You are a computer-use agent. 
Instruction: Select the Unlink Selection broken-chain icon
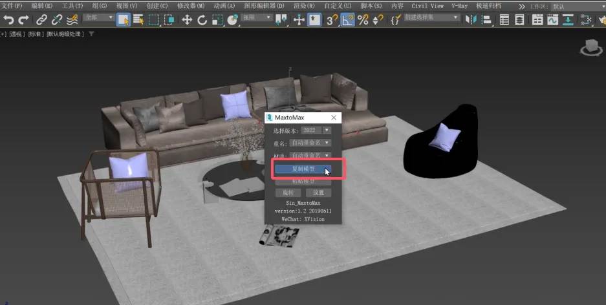[57, 19]
